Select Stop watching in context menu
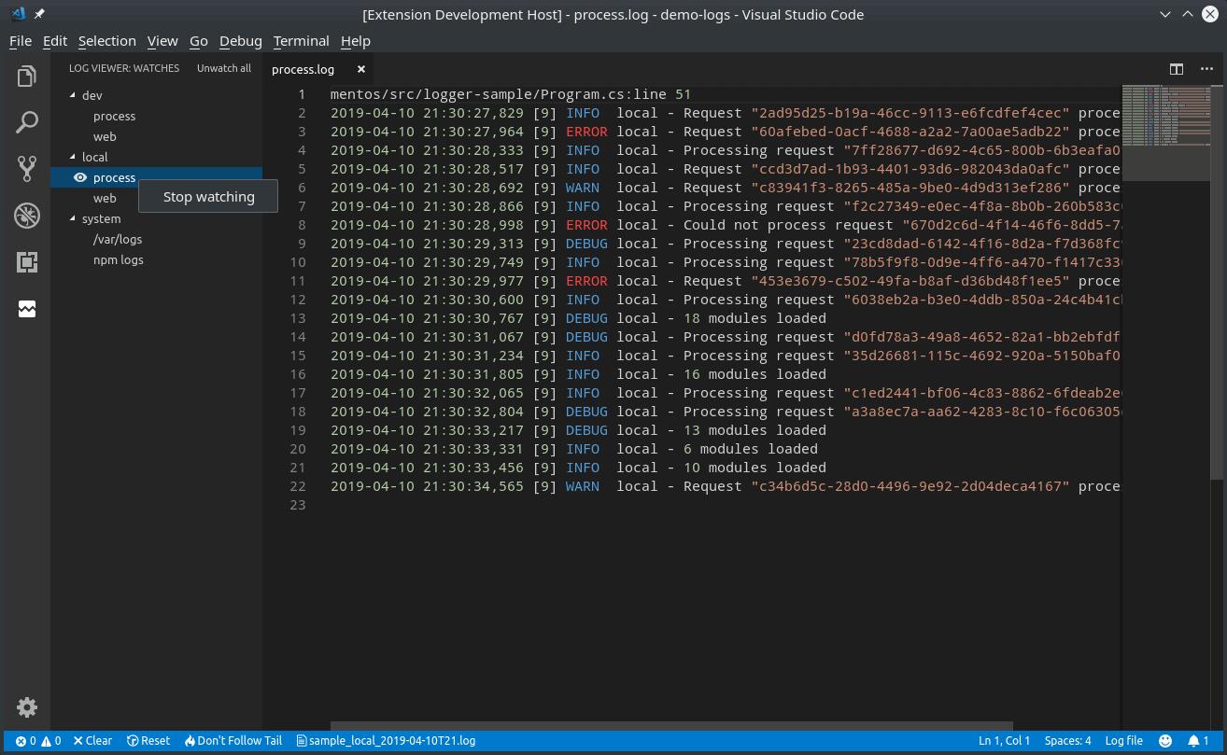 click(x=208, y=196)
